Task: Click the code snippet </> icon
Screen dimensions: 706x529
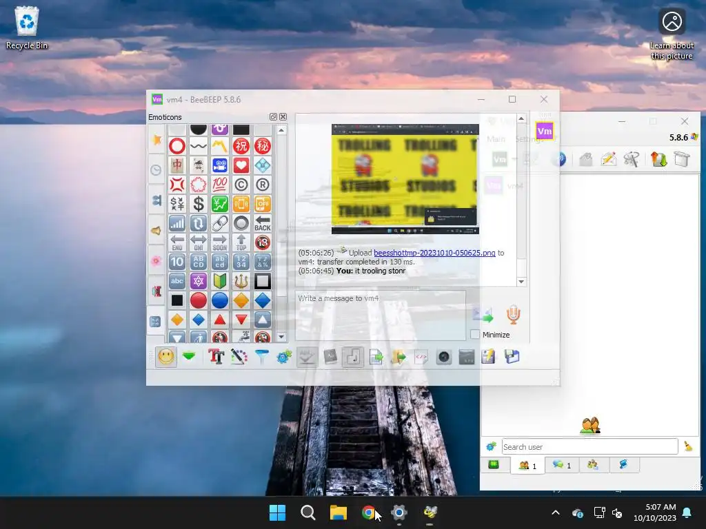Action: coord(421,357)
